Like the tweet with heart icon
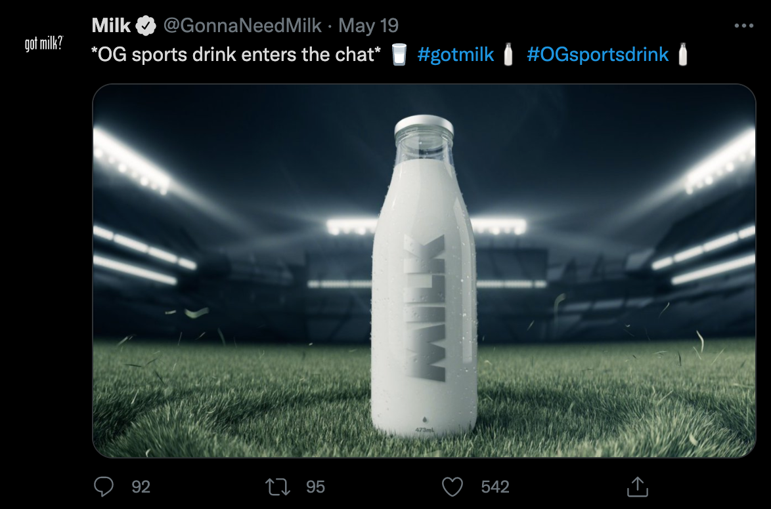 click(x=452, y=487)
